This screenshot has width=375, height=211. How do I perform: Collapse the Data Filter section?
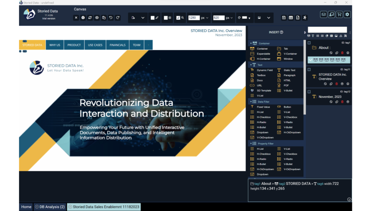pyautogui.click(x=251, y=101)
